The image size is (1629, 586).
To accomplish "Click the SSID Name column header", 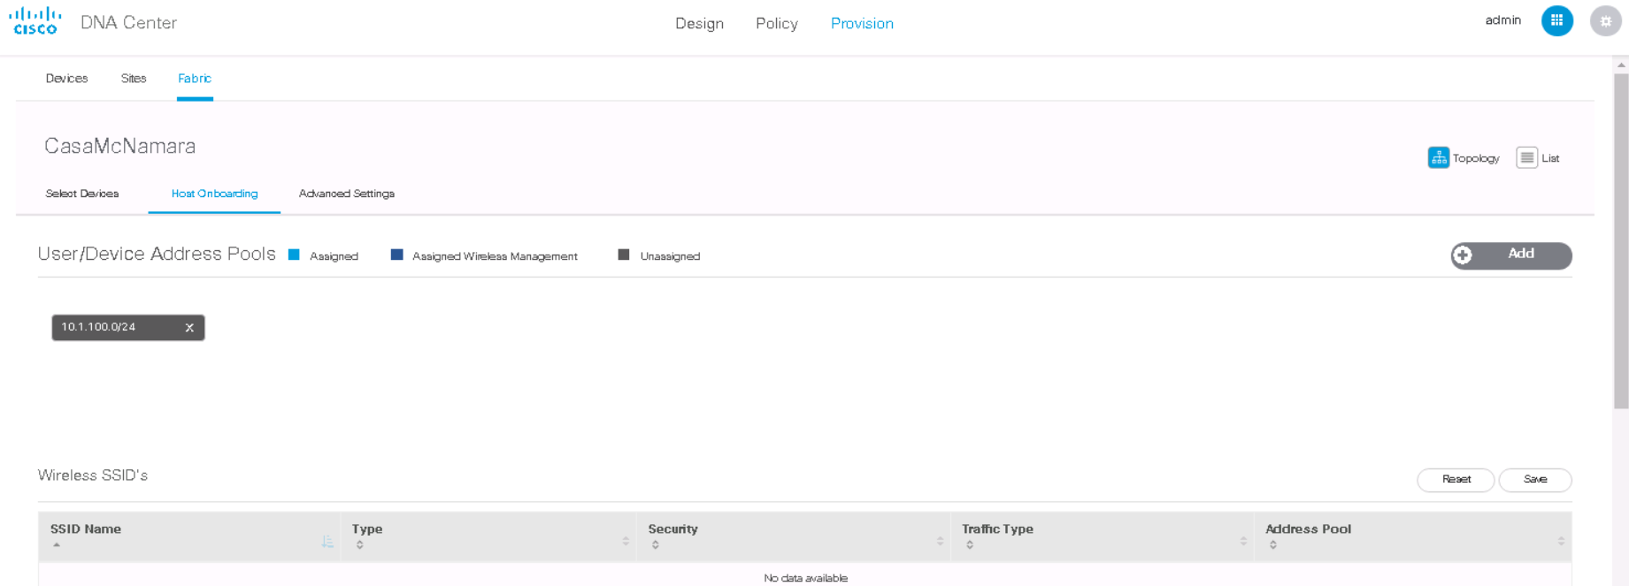I will pos(86,529).
